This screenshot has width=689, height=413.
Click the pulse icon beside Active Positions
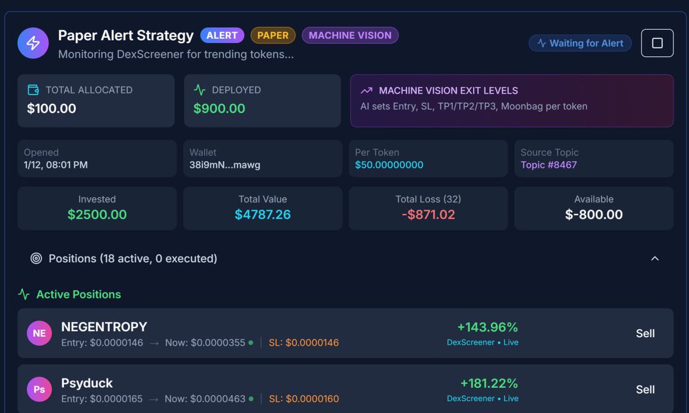pyautogui.click(x=24, y=294)
